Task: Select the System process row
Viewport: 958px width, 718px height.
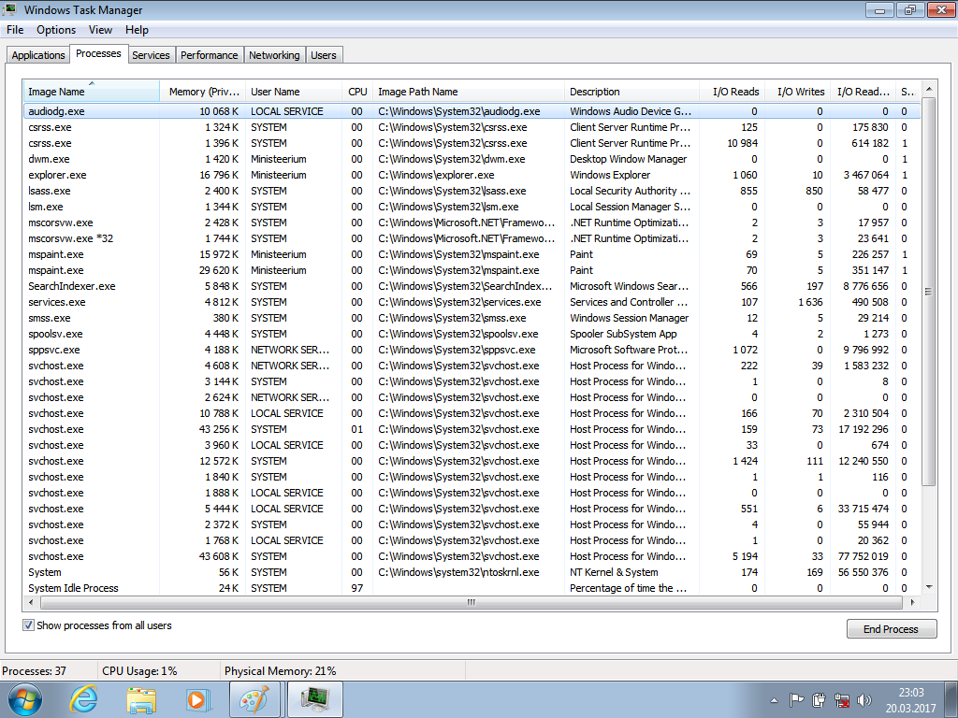Action: click(472, 571)
